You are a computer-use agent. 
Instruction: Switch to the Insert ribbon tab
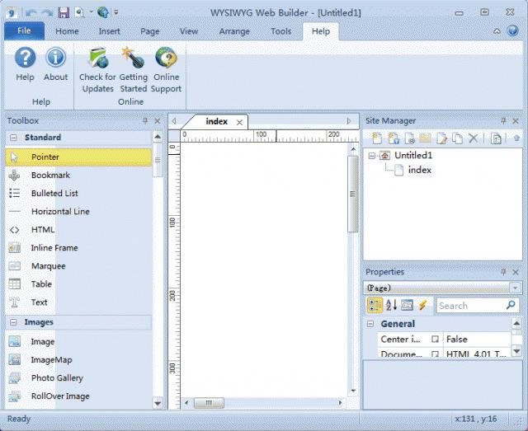[x=109, y=31]
